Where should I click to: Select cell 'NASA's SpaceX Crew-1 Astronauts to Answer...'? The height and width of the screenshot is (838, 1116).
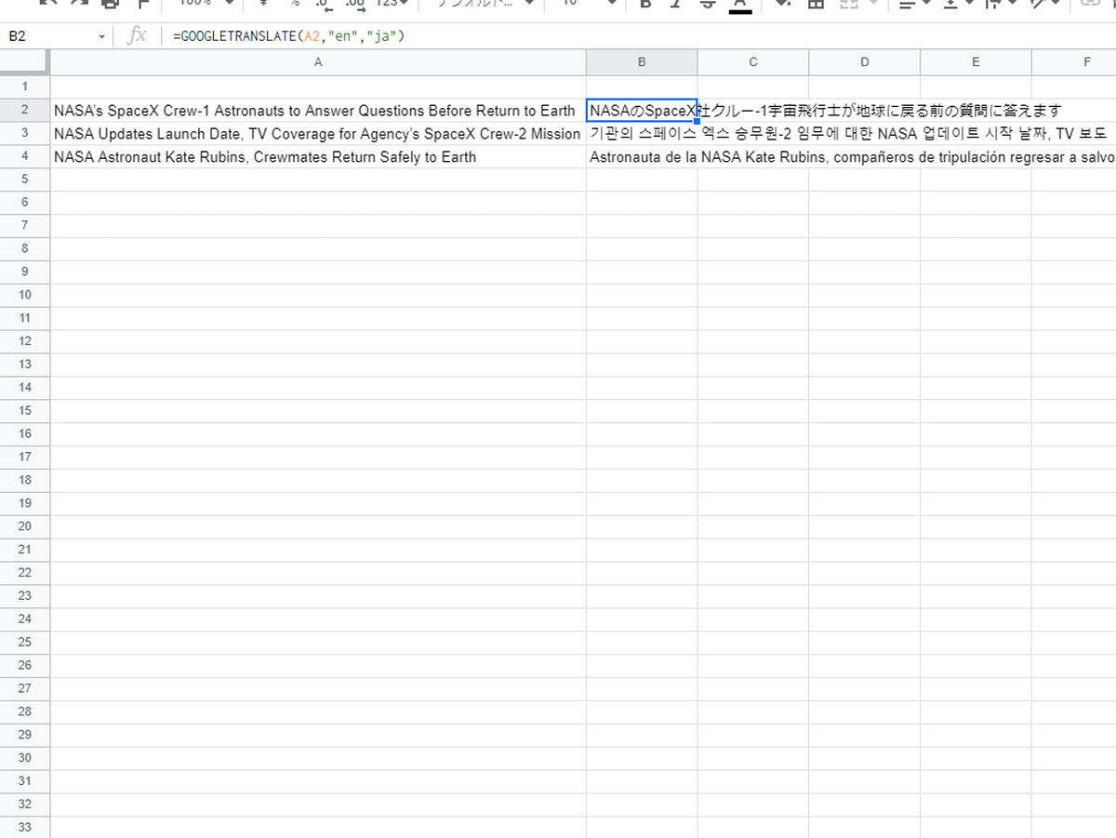tap(318, 111)
